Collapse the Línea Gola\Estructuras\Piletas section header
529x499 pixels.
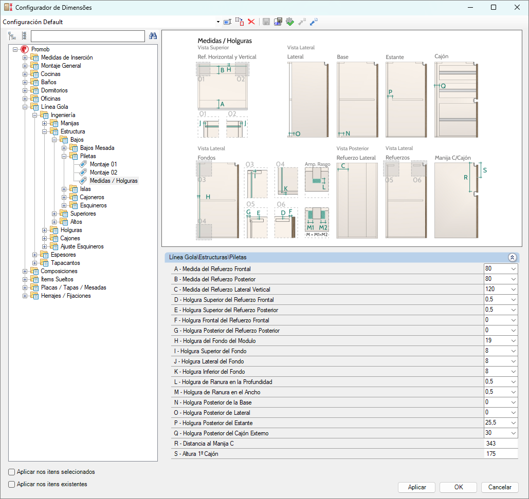coord(512,258)
